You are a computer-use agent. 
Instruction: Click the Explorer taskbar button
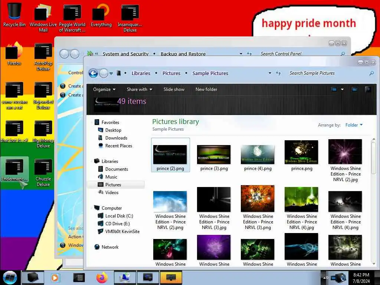[33, 278]
